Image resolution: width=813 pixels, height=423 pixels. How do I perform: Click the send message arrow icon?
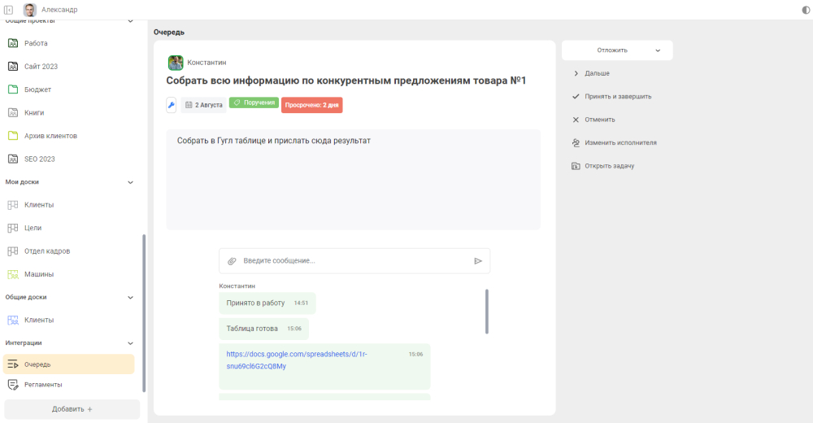click(478, 261)
